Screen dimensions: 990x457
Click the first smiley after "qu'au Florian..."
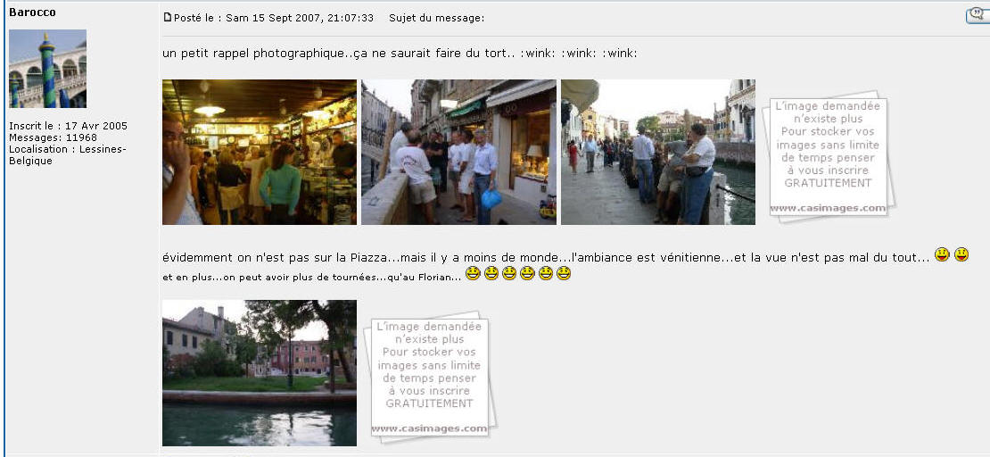473,274
